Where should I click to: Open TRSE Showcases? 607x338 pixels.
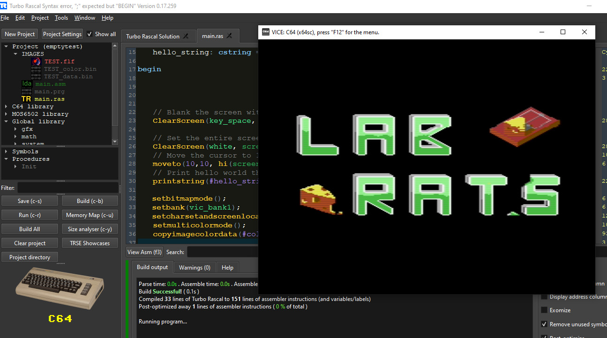pos(90,243)
